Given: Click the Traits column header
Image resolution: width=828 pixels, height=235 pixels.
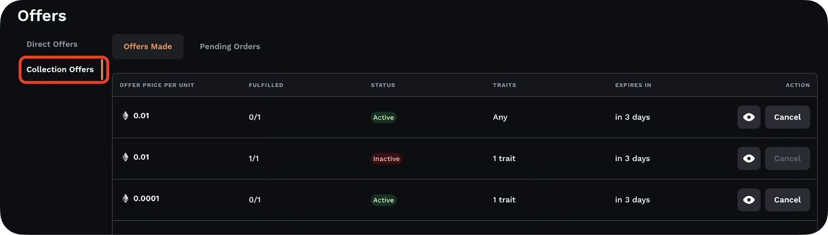Looking at the screenshot, I should click(505, 85).
